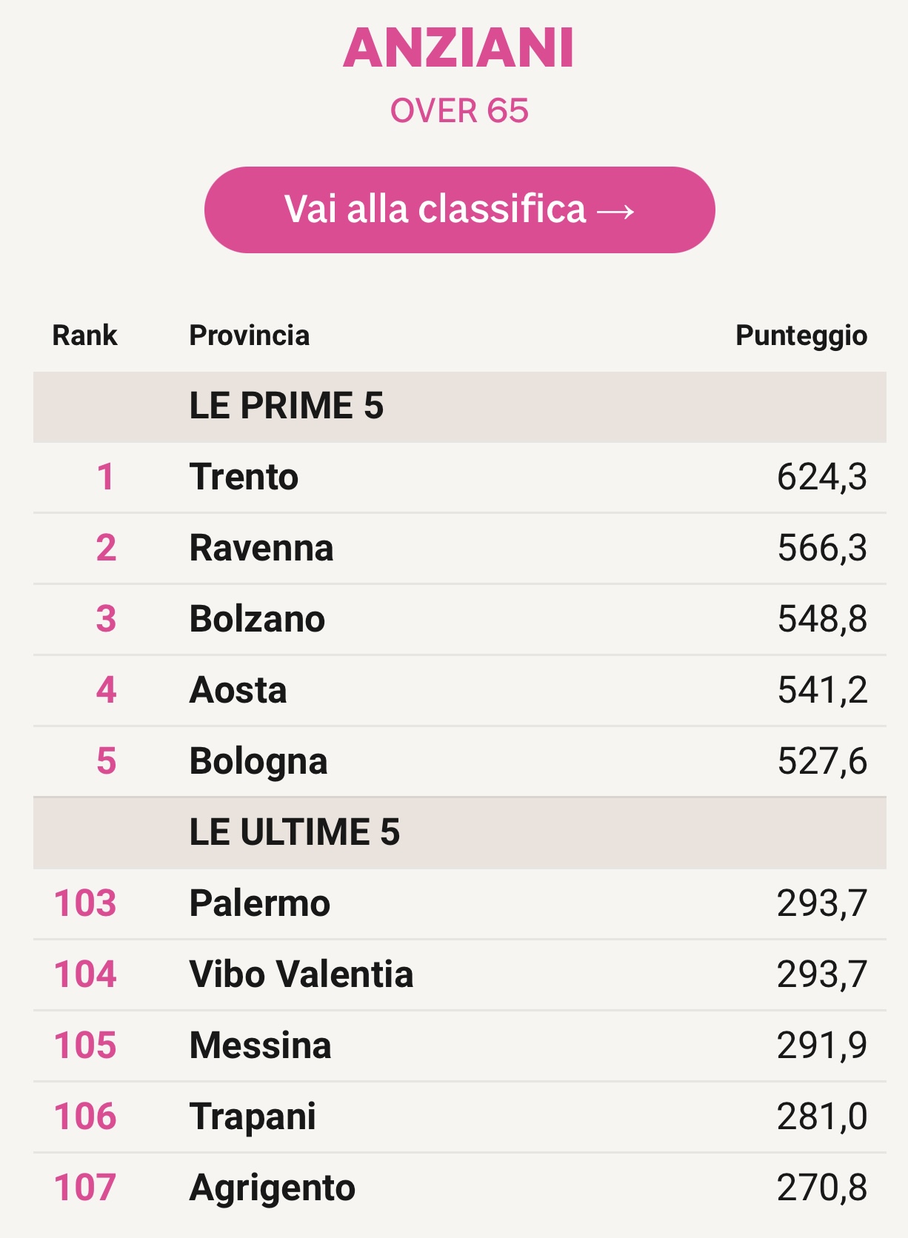The image size is (908, 1238).
Task: Click the rank number 107
Action: click(x=85, y=1188)
